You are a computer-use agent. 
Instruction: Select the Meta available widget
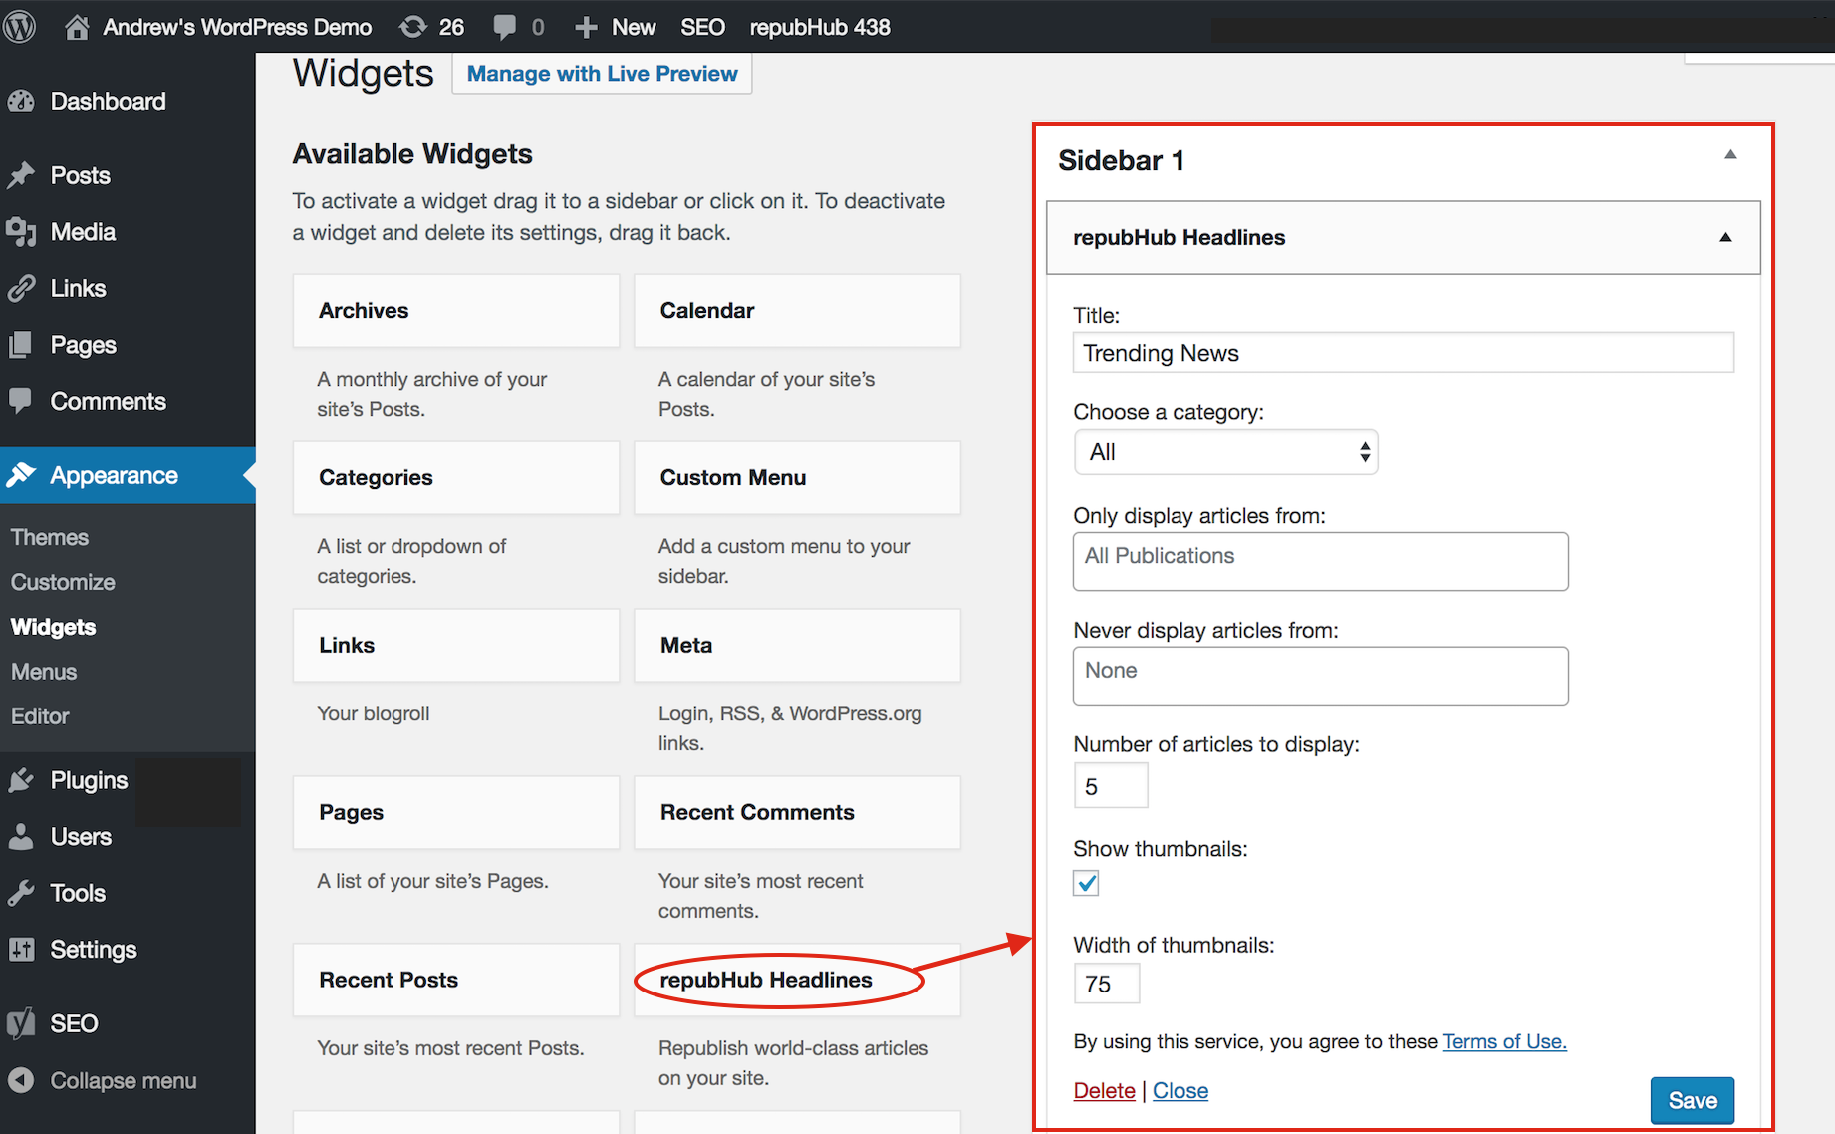pos(797,646)
